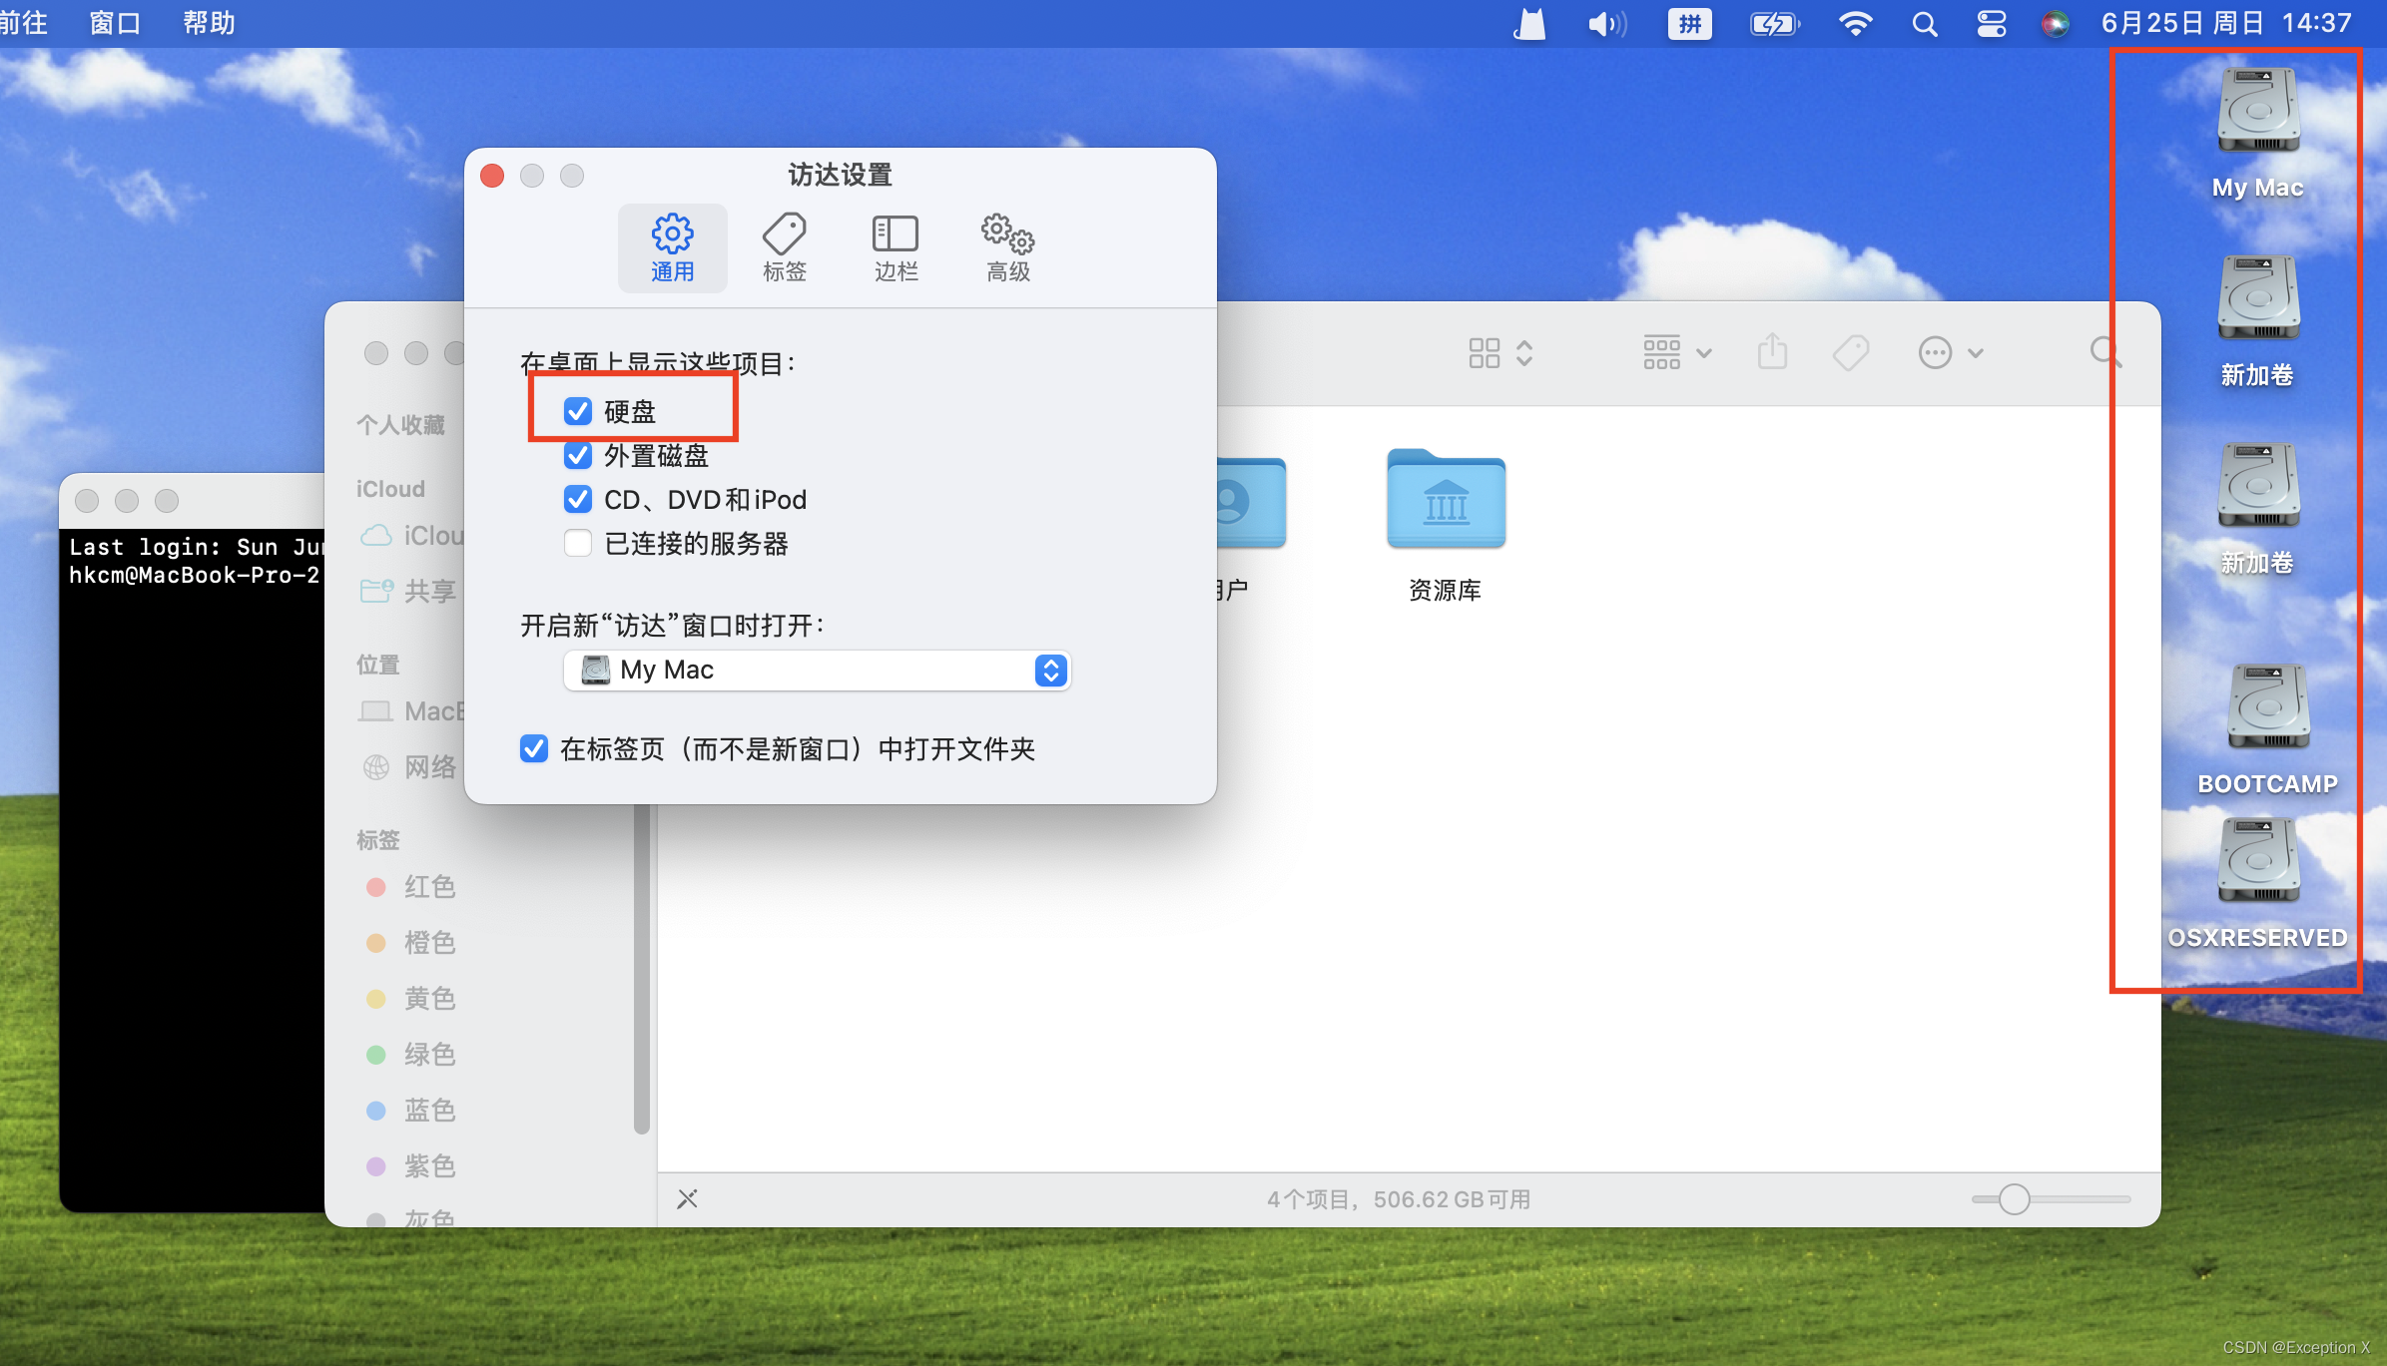Open the grouping options dropdown in toolbar

point(1676,352)
